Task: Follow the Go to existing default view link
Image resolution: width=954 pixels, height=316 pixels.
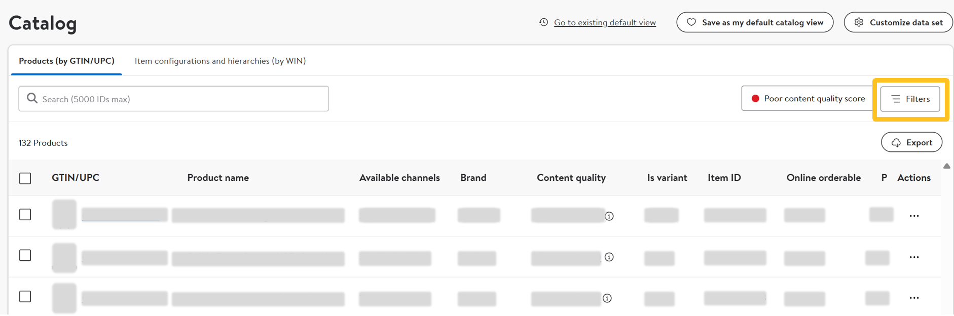Action: pyautogui.click(x=605, y=22)
